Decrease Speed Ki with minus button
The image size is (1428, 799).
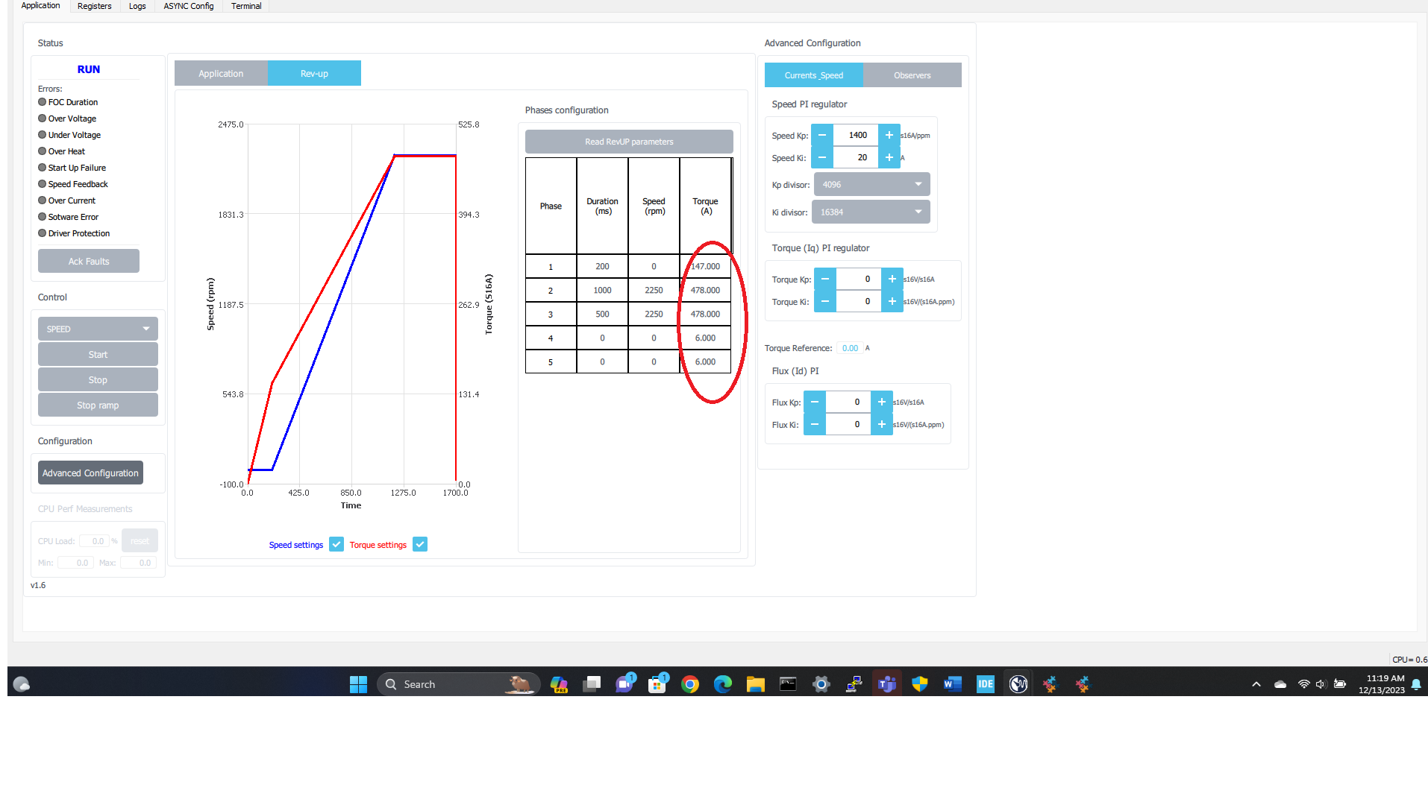click(x=822, y=157)
